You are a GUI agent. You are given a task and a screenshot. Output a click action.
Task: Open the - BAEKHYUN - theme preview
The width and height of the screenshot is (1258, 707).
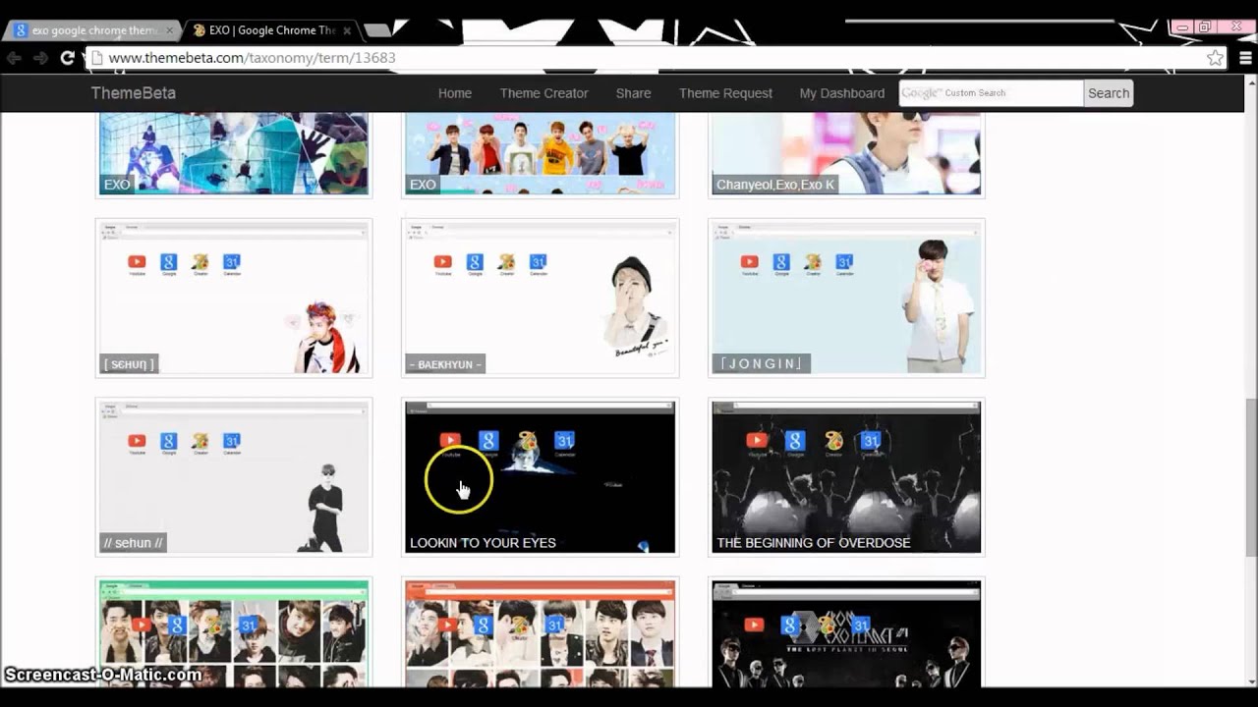(x=540, y=298)
